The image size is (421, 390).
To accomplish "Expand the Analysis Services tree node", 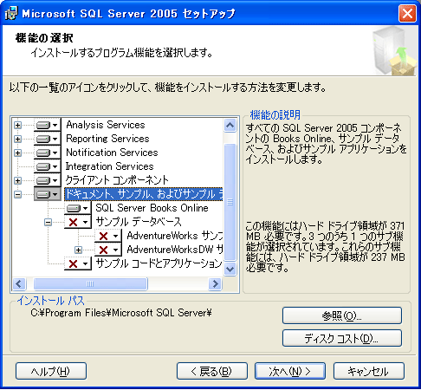I will [x=17, y=125].
